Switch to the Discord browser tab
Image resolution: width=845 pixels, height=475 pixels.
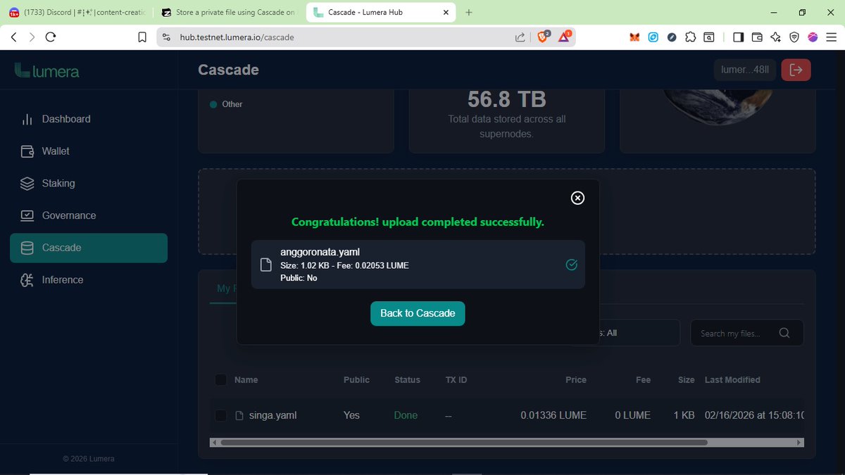pos(76,12)
